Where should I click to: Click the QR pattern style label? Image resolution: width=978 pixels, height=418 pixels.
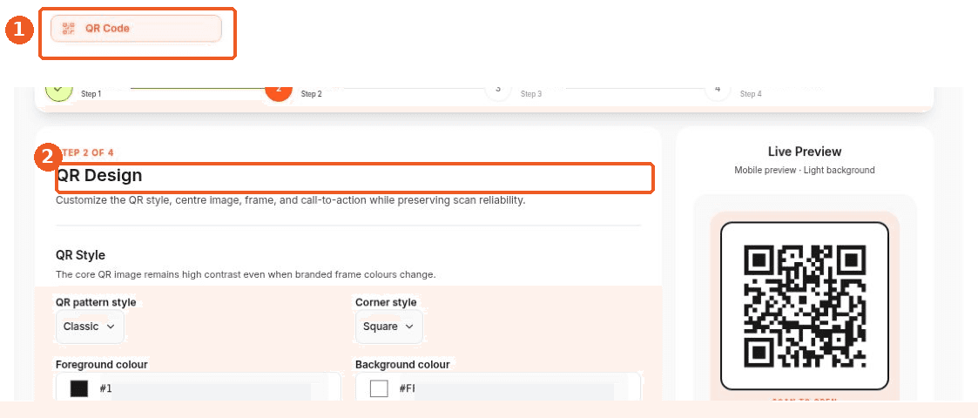point(96,302)
